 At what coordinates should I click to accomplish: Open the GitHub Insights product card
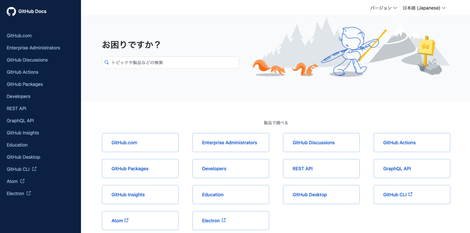pos(140,194)
